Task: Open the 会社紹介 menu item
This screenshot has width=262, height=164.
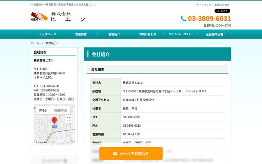Action: click(x=114, y=34)
